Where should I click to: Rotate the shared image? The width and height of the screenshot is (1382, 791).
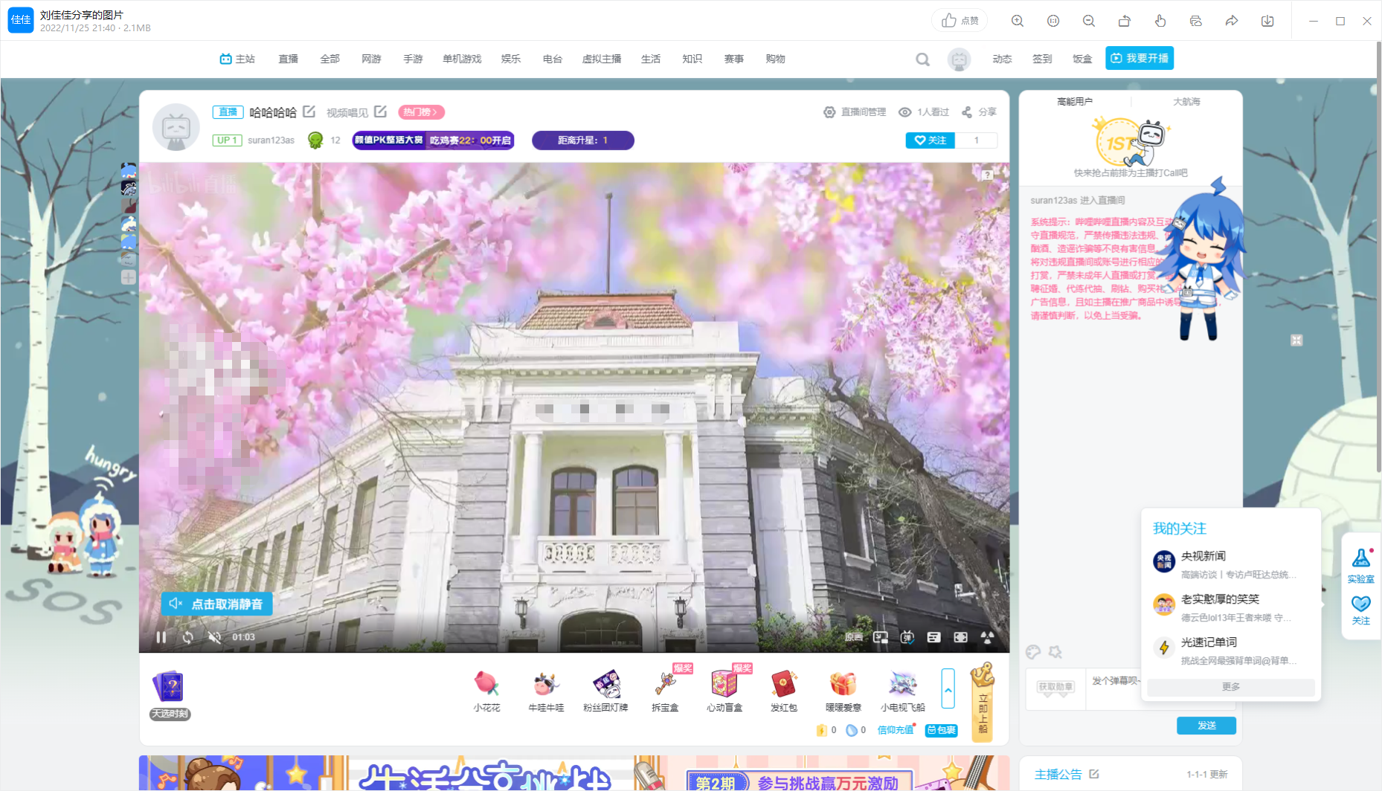tap(1125, 21)
